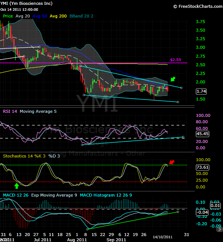Image resolution: width=223 pixels, height=242 pixels.
Task: Select the Avg 20 legend label
Action: tap(23, 16)
